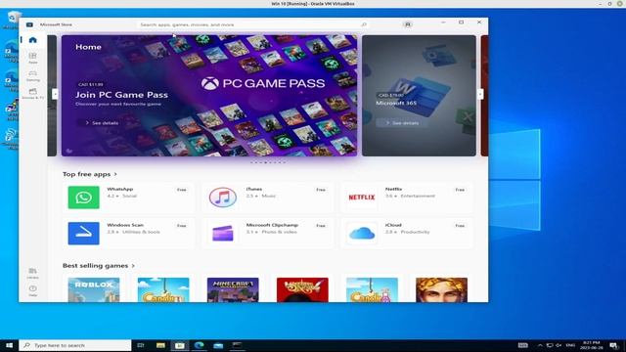The height and width of the screenshot is (352, 626).
Task: Open Task View on the taskbar
Action: [x=141, y=345]
